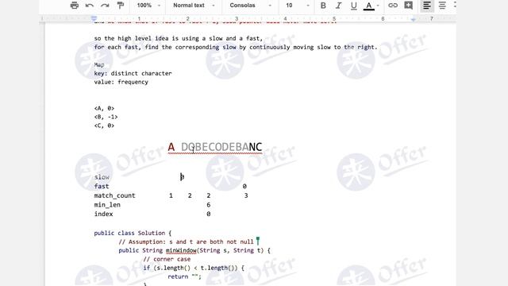
Task: Click the Undo arrow icon
Action: click(90, 6)
